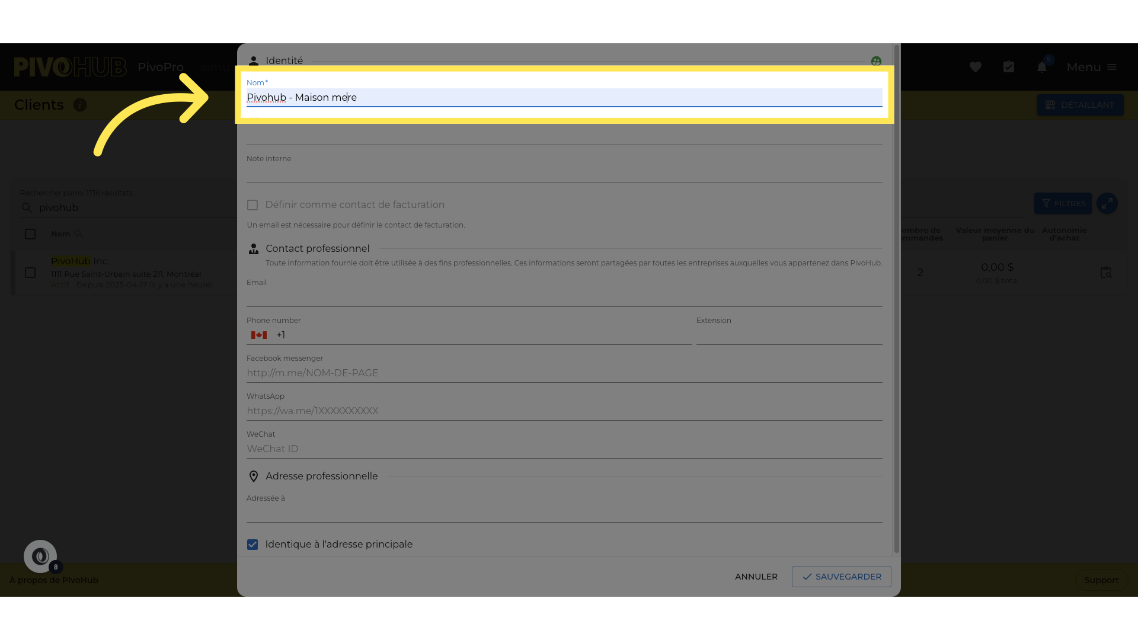Click the Clients info icon

80,105
